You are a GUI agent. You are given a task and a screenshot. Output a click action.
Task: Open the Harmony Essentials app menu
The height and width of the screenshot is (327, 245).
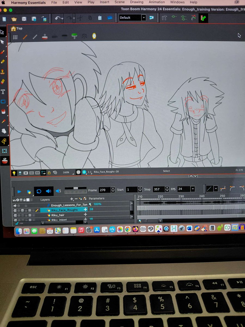coord(28,2)
